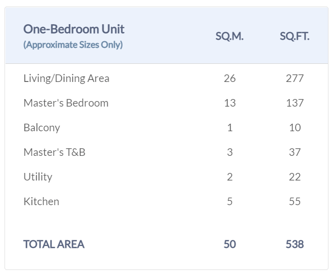Click the Approximate Sizes Only subtitle
This screenshot has width=335, height=274.
(73, 45)
